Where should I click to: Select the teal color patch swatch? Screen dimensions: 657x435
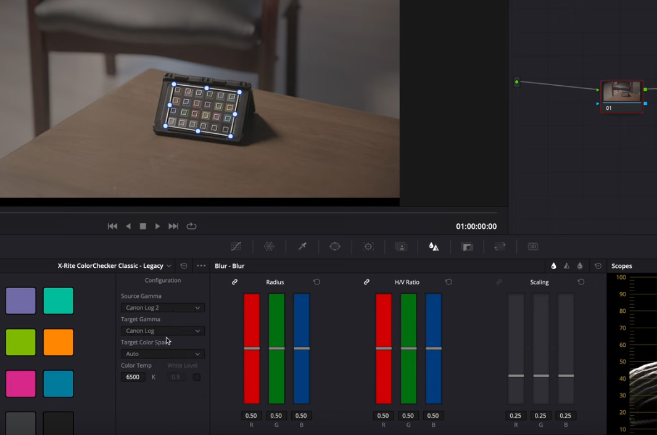[58, 300]
